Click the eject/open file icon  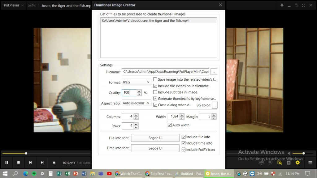[x=54, y=163]
